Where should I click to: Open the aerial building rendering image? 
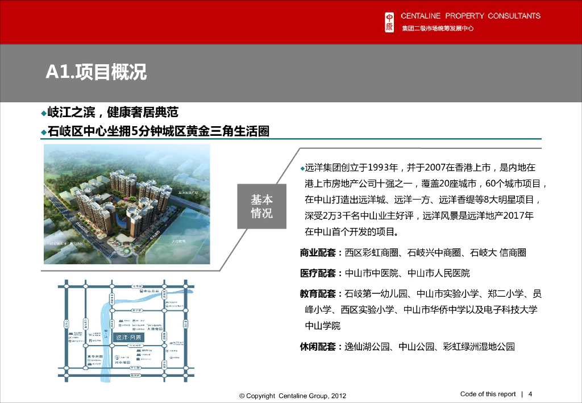(127, 204)
